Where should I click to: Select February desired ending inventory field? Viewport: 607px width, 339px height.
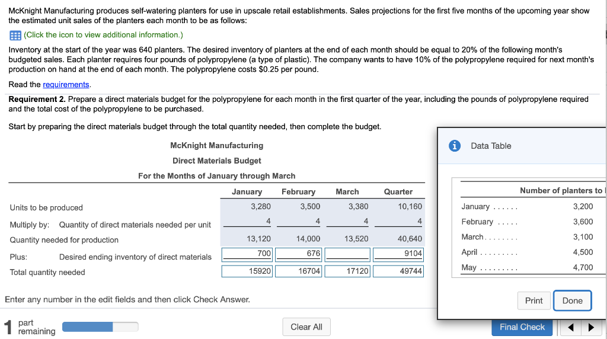point(298,254)
